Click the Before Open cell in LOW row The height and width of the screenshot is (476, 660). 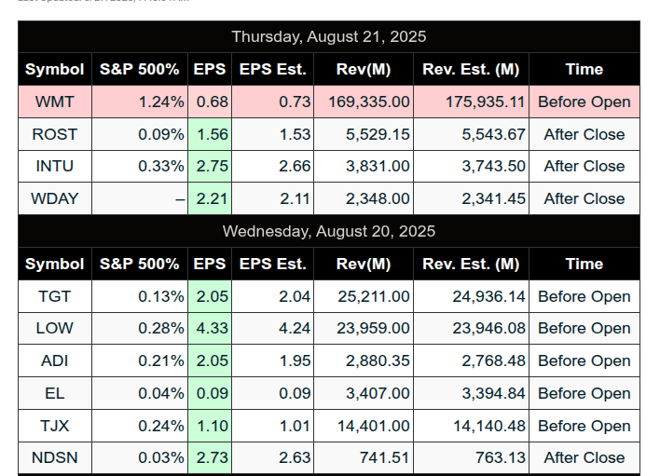pyautogui.click(x=584, y=329)
